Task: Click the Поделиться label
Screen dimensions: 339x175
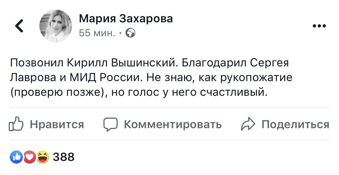Action: pos(295,125)
